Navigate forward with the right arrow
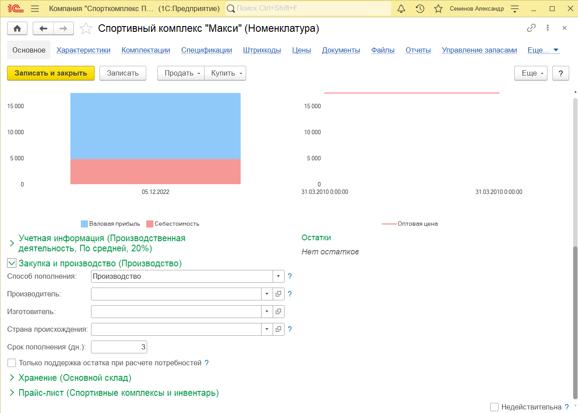Screen dimensions: 578x413 point(63,28)
